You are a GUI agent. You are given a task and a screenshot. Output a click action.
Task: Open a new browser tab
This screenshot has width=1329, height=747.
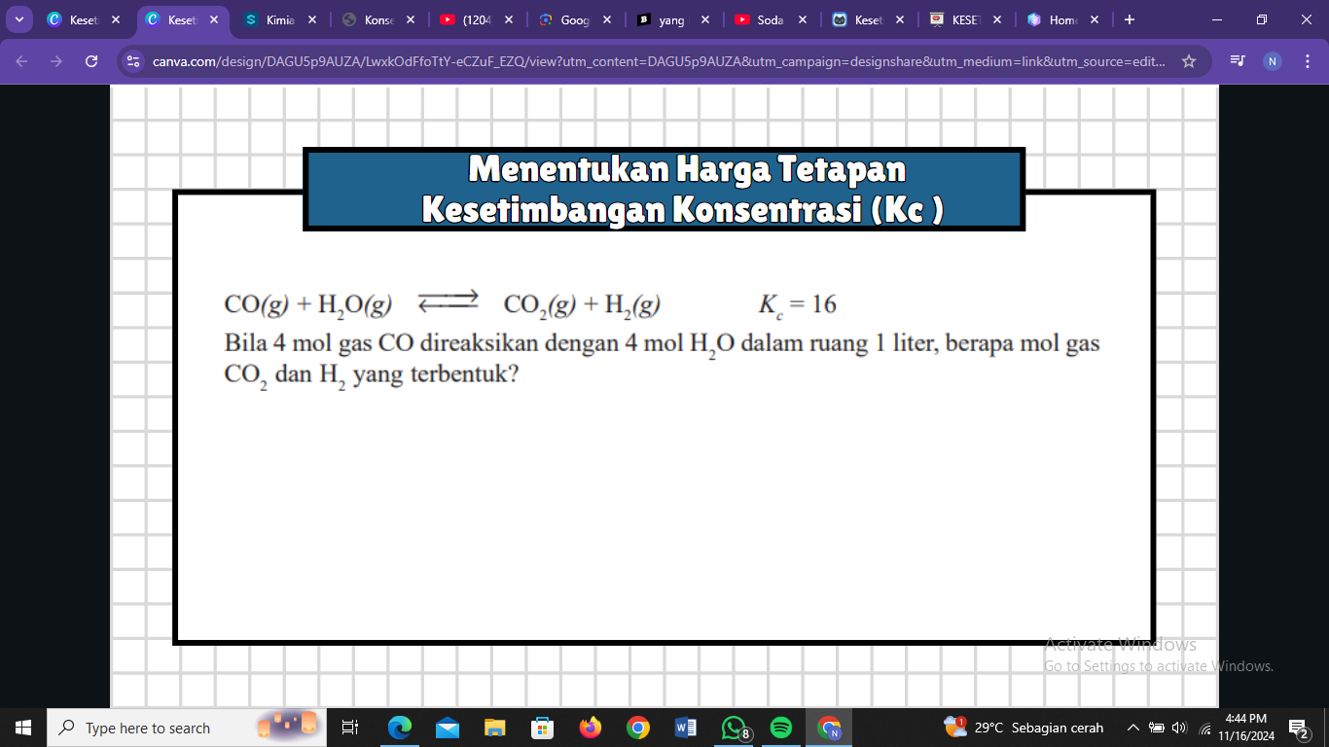[x=1129, y=19]
